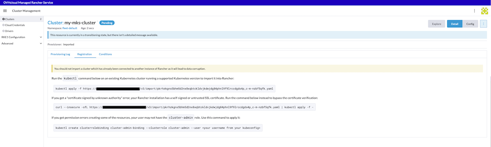The height and width of the screenshot is (147, 491).
Task: Click the Cloud Credentials sidebar icon
Action: coord(4,25)
